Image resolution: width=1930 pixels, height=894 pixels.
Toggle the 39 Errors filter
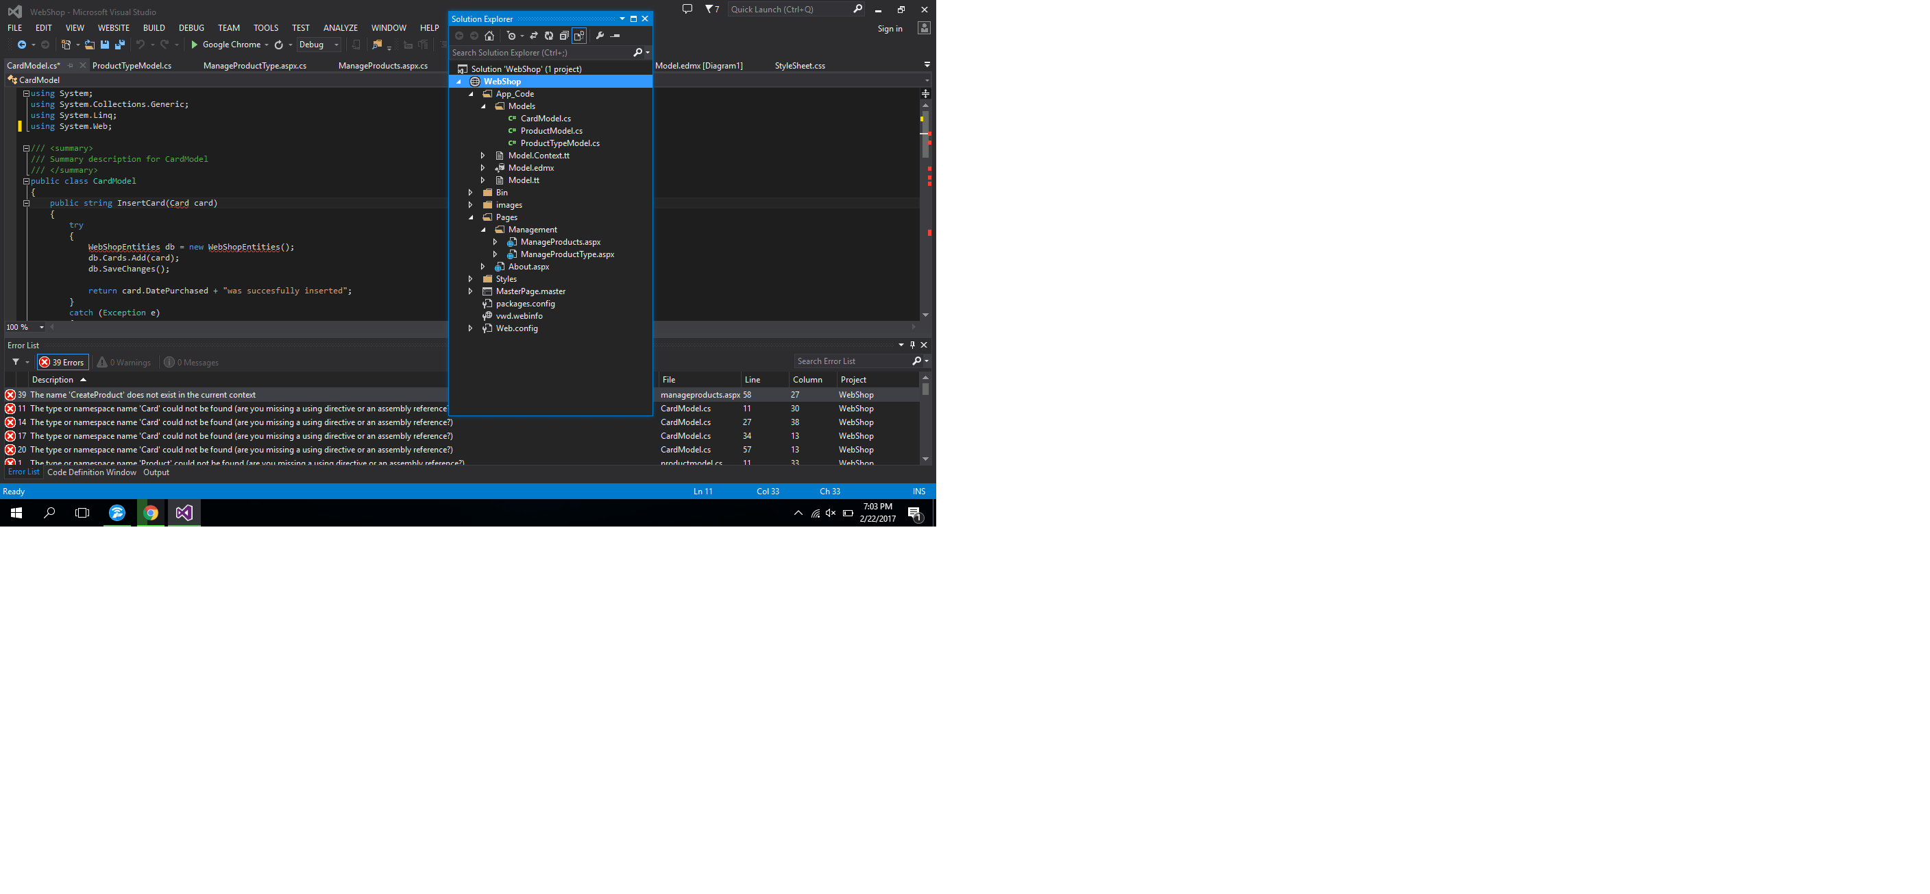[x=63, y=363]
